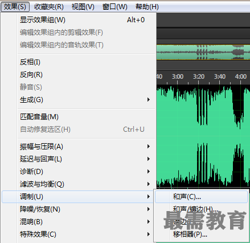
Task: Open the 效果(S) menu
Action: pos(15,7)
